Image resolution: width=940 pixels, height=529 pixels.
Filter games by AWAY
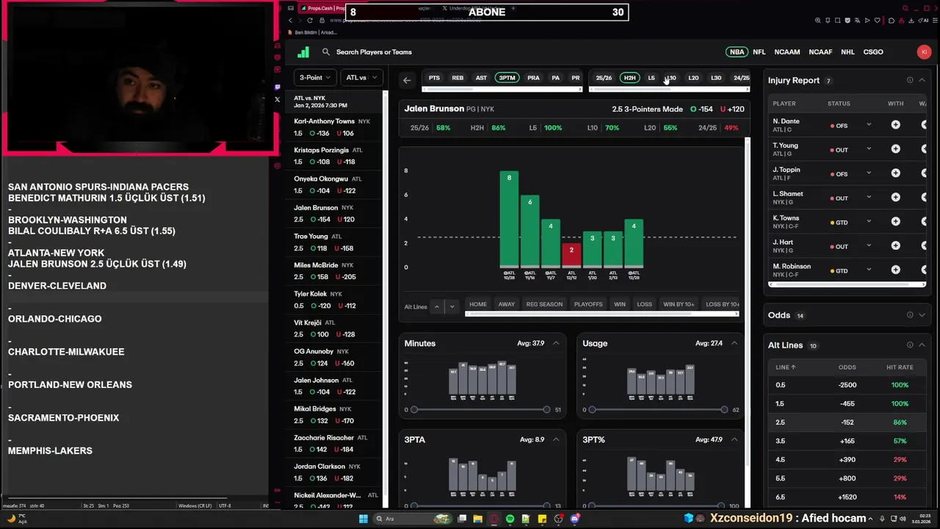click(507, 304)
